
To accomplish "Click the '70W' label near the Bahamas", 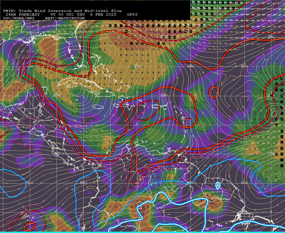I will (137, 66).
